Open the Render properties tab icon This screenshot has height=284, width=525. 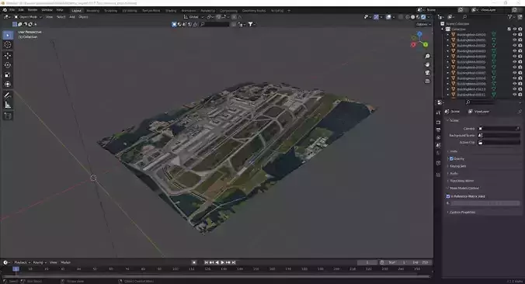click(438, 123)
